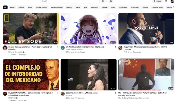Screen dimensions: 176x104
Task: Select the Mixes filter chip
Action: 30,7
